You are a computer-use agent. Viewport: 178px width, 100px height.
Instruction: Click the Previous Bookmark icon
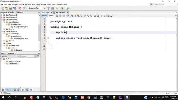tap(85, 16)
